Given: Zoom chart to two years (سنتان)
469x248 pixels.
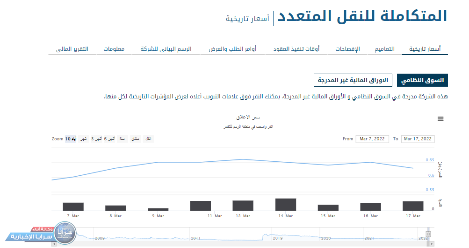Looking at the screenshot, I should point(135,139).
